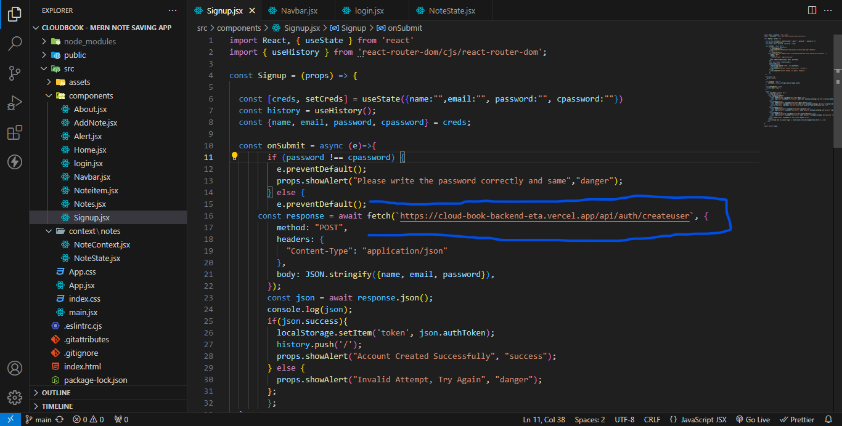This screenshot has width=842, height=426.
Task: Open AddNote.jsx in the explorer
Action: click(95, 123)
